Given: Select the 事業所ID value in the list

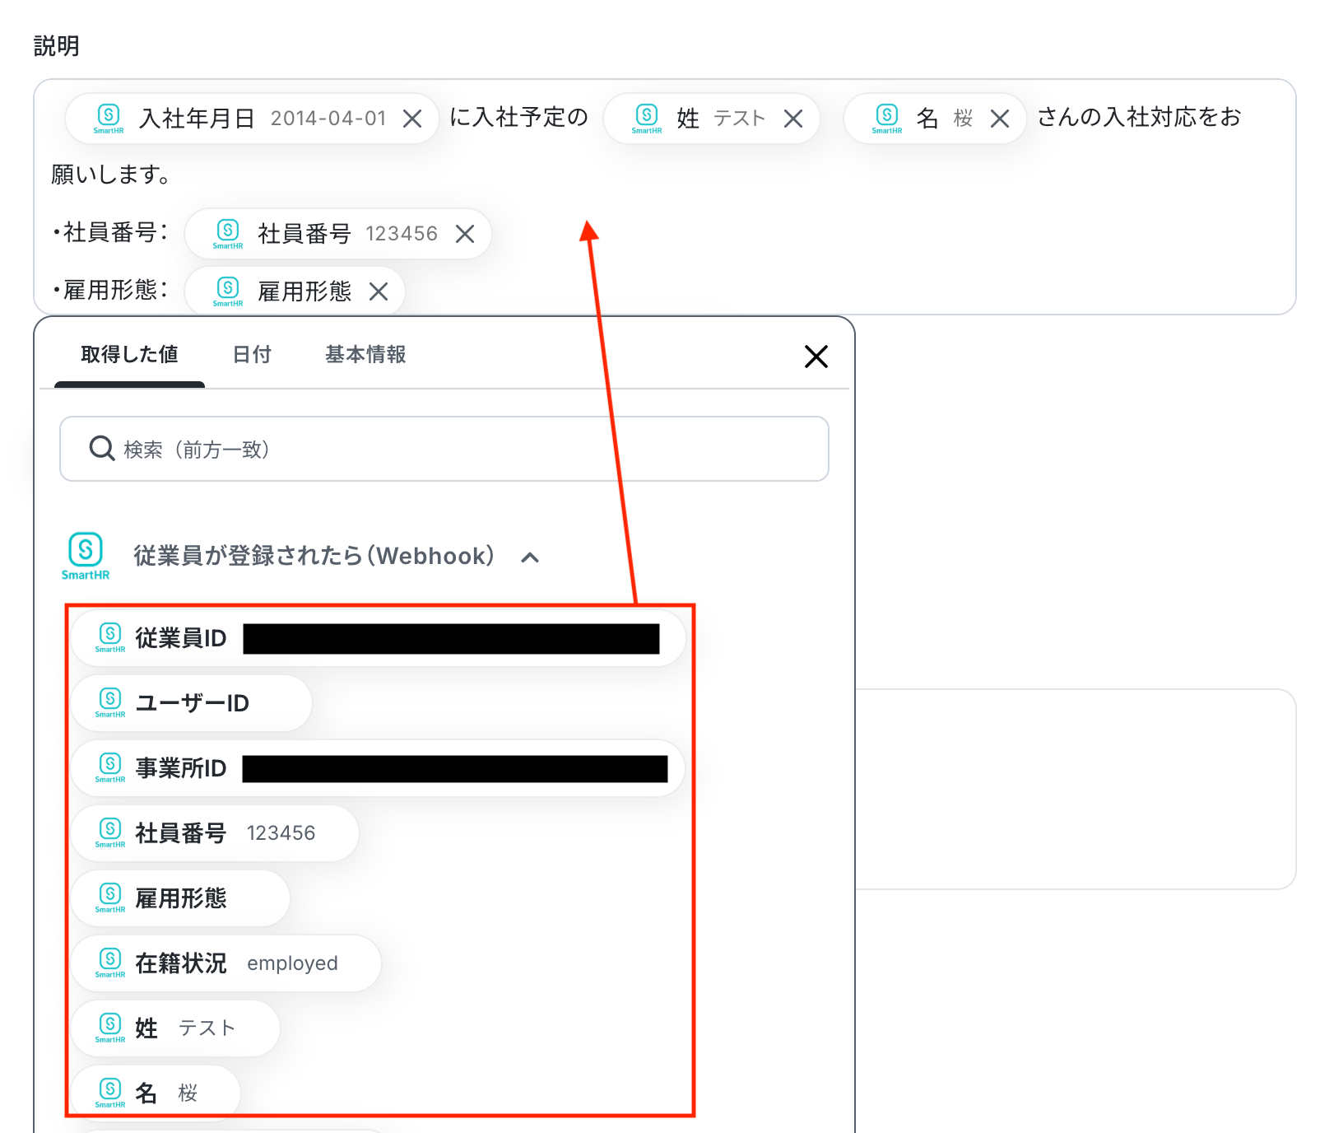Looking at the screenshot, I should pos(378,768).
